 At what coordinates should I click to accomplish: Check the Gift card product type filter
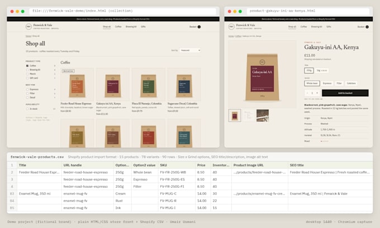pos(27,78)
